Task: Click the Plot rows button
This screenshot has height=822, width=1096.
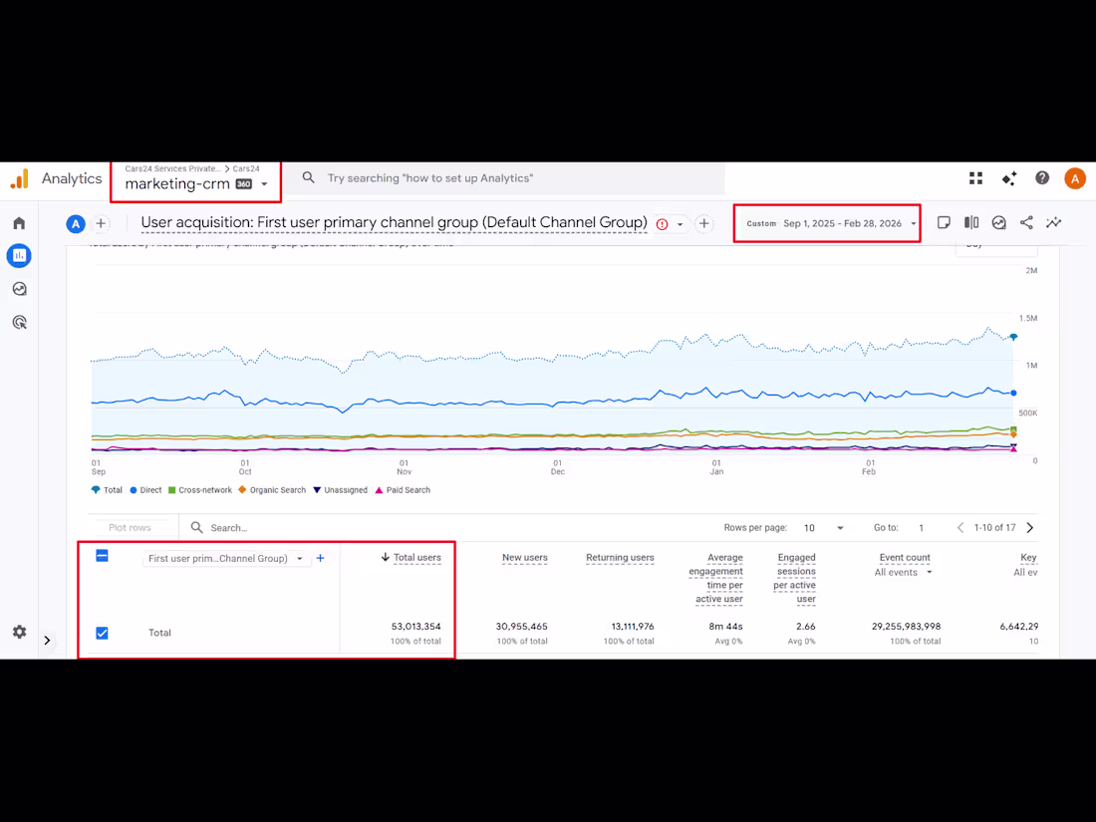Action: click(131, 527)
